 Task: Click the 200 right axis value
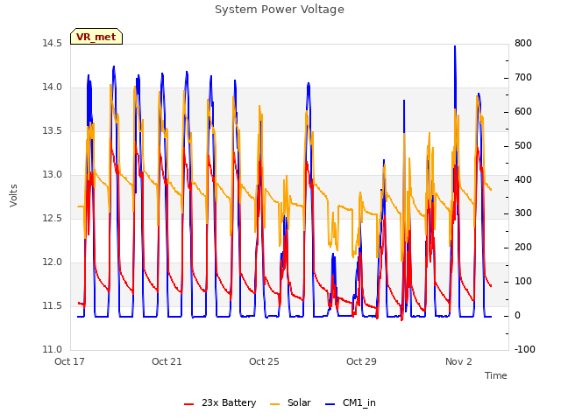click(x=523, y=247)
